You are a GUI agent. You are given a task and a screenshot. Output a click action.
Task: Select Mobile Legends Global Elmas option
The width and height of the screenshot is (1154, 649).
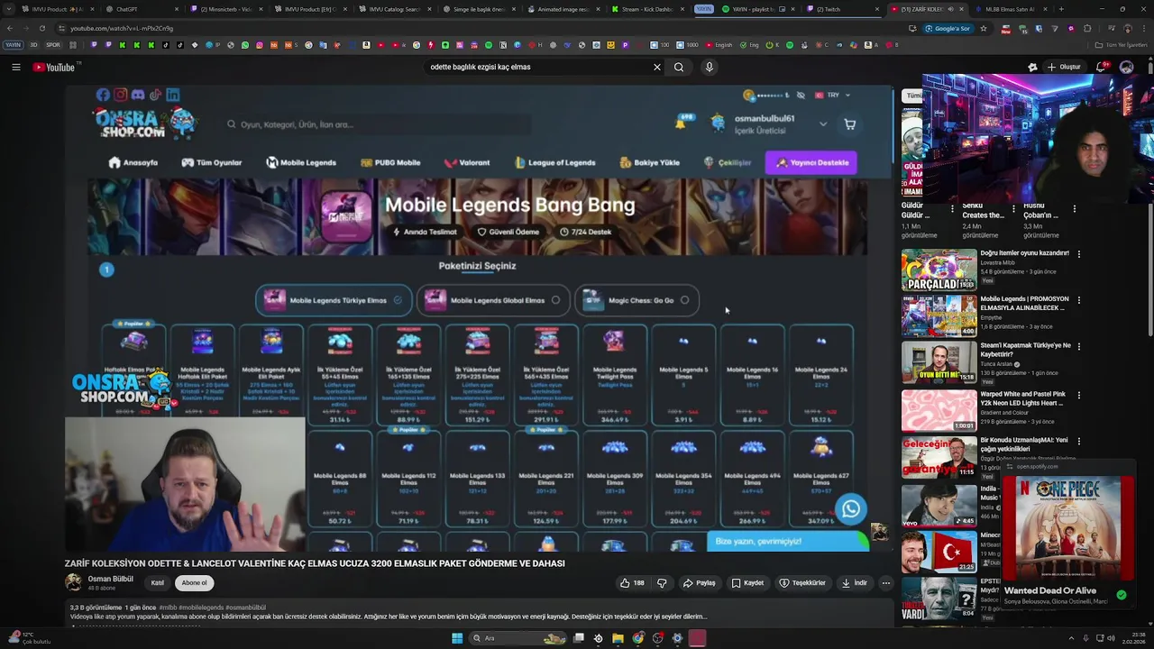tap(495, 300)
